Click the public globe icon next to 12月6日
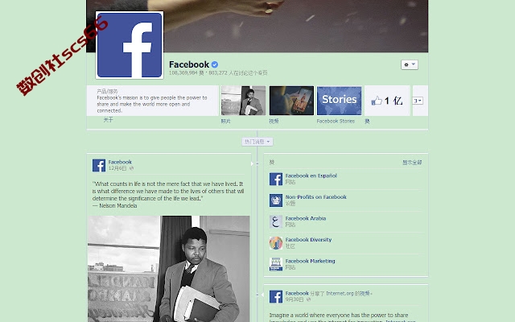This screenshot has height=322, width=515. pos(131,168)
